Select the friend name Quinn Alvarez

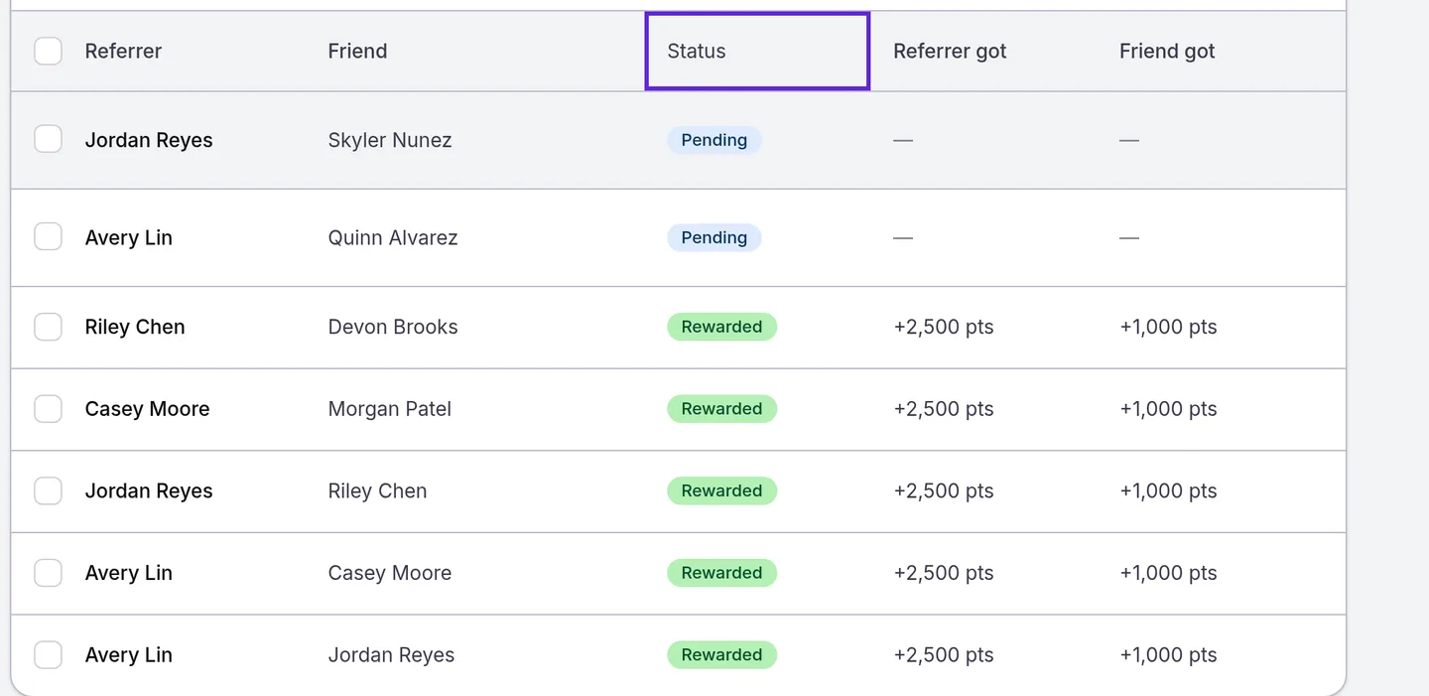[393, 237]
